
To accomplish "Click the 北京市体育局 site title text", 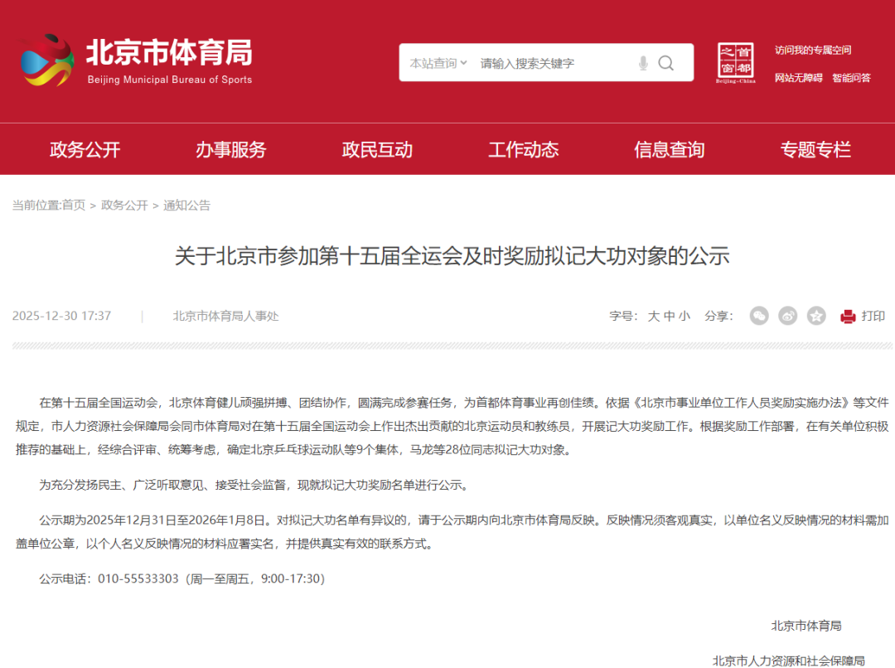I will click(169, 52).
